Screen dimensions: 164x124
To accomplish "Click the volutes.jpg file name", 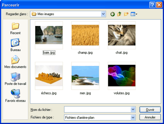I will pyautogui.click(x=122, y=93).
